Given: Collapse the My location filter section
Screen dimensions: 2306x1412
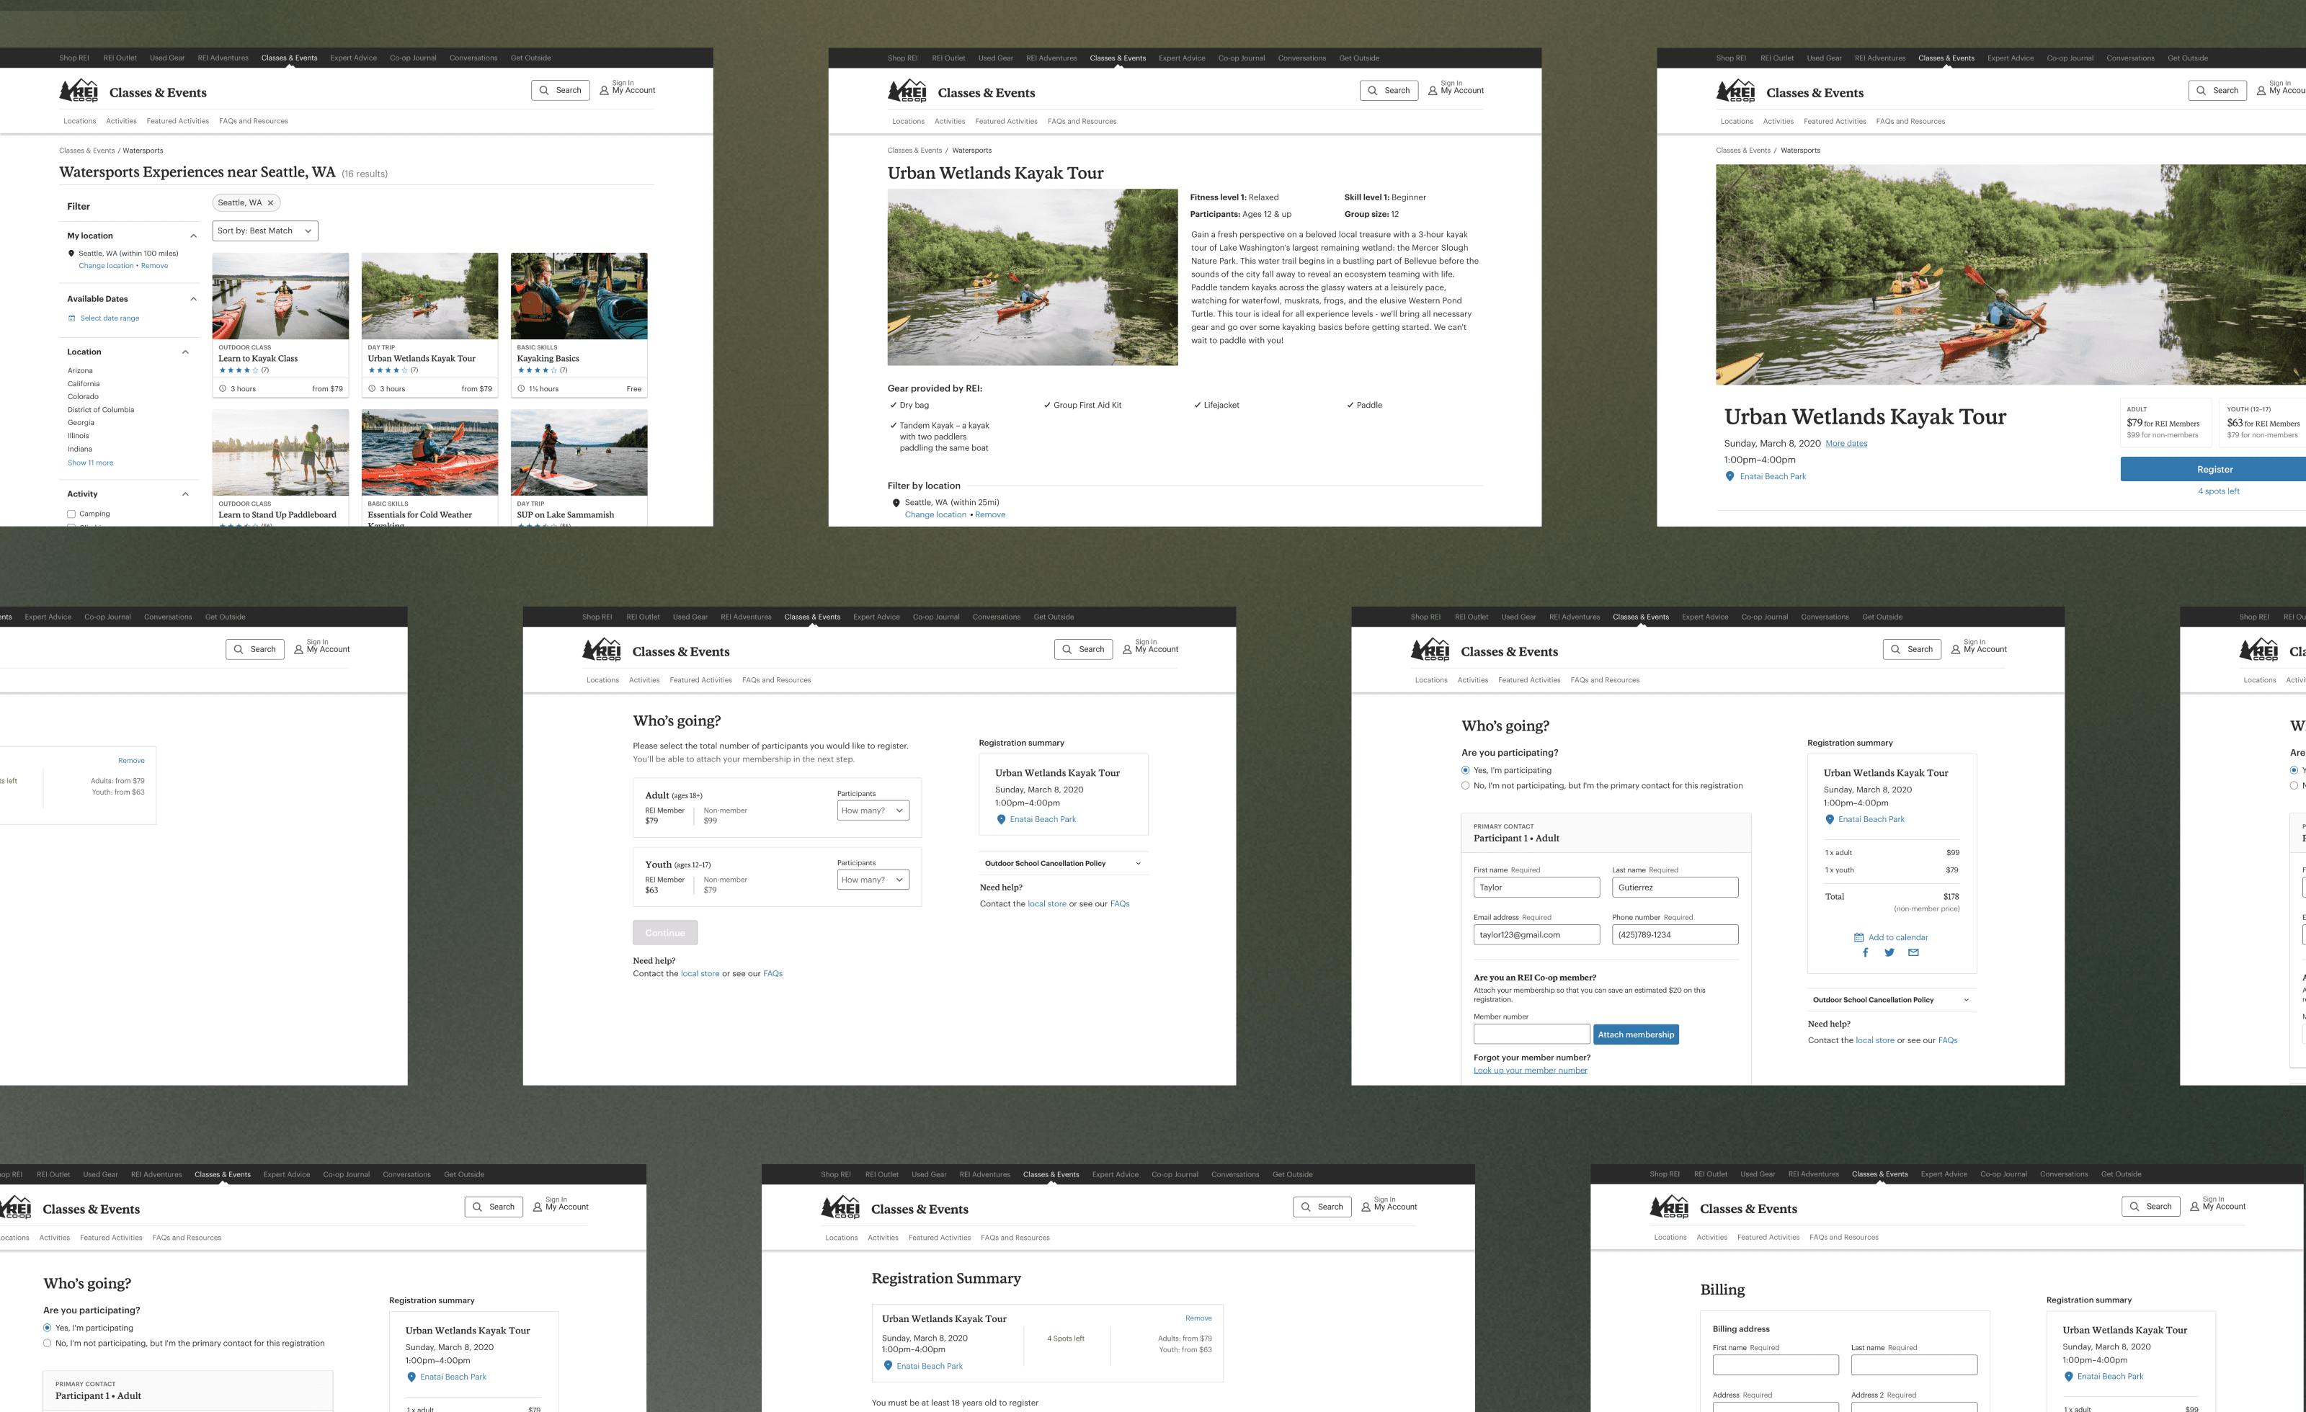Looking at the screenshot, I should point(194,236).
